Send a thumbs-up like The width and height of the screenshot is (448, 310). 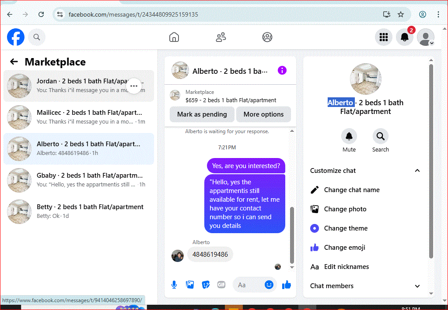click(x=286, y=285)
